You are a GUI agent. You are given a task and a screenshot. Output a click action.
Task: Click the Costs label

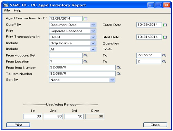click(x=107, y=49)
